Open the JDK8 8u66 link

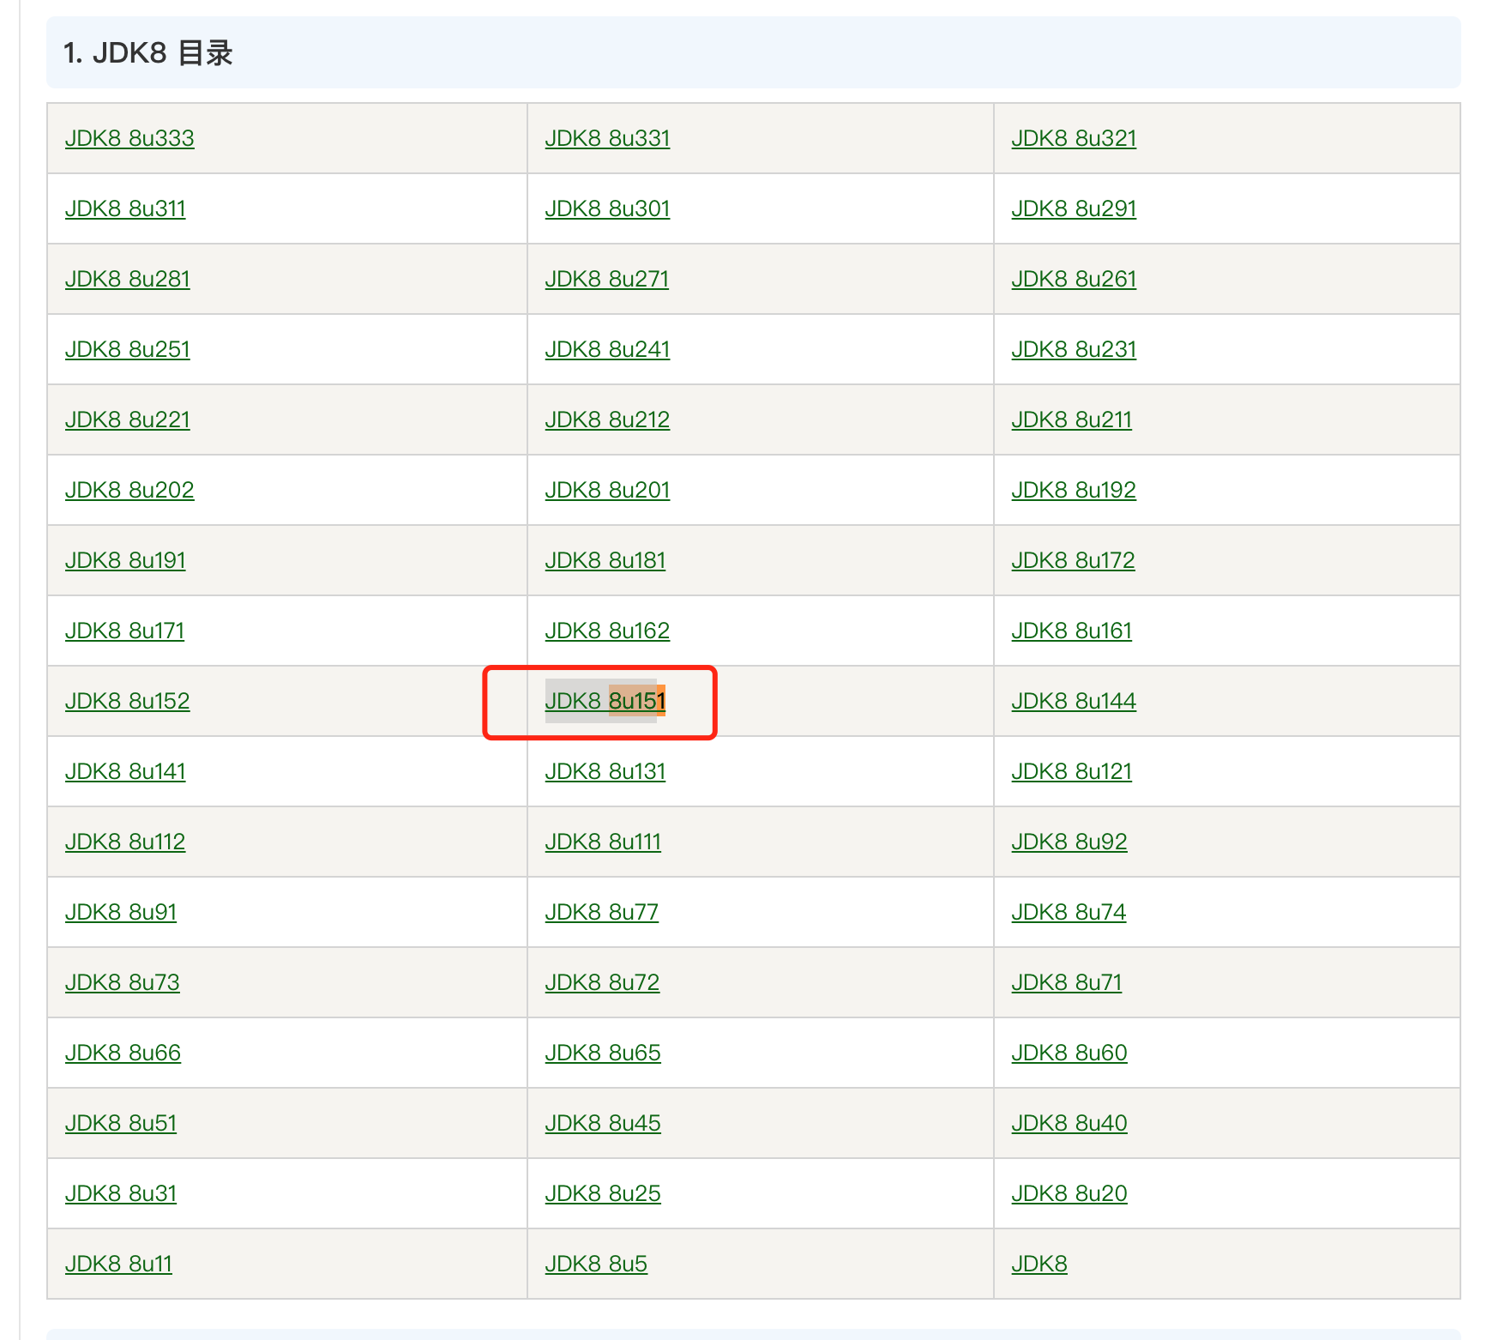123,1053
